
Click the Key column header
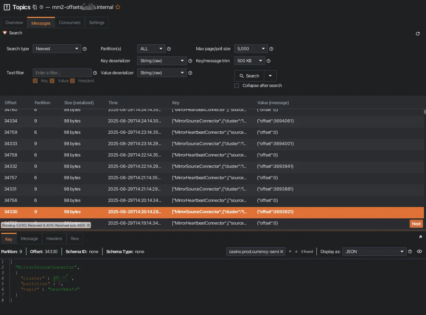pos(176,103)
